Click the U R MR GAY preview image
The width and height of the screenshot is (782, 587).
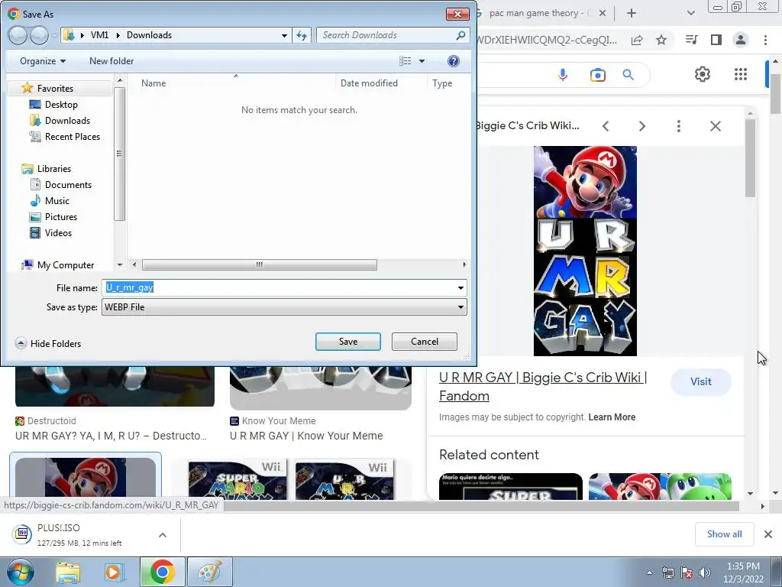(585, 251)
